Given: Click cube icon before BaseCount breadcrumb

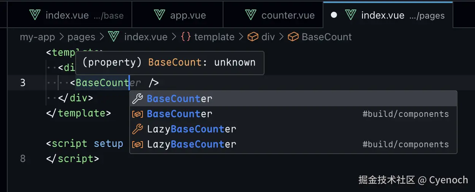Looking at the screenshot, I should pos(293,37).
